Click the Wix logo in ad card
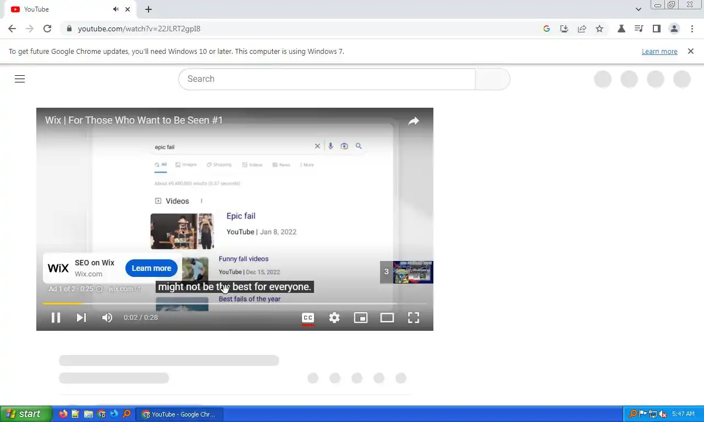This screenshot has height=422, width=704. pos(58,268)
